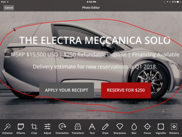The width and height of the screenshot is (182, 137).
Task: Select the Blur droplet tool
Action: 134,129
